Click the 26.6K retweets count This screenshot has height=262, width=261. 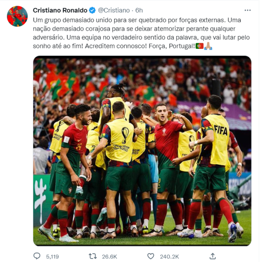coord(109,256)
